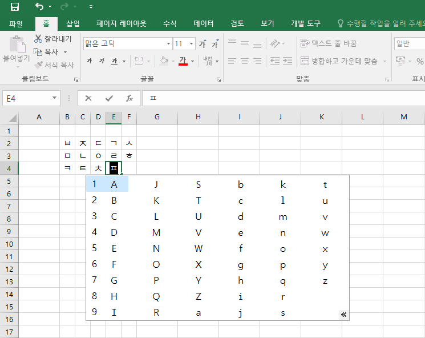Click the Redo arrow icon

[x=64, y=6]
